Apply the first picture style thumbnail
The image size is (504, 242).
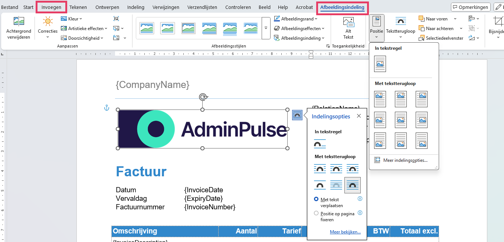pos(147,28)
